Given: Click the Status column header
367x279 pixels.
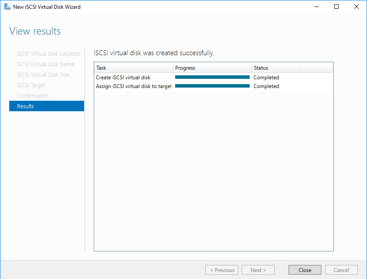Looking at the screenshot, I should [275, 68].
